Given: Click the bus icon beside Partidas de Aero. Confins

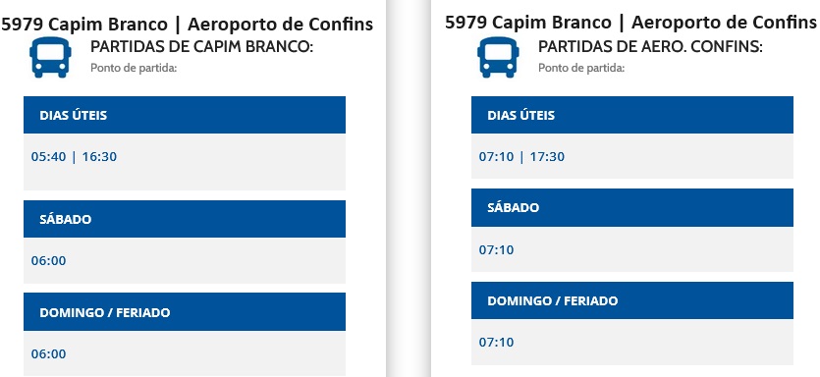Looking at the screenshot, I should pyautogui.click(x=498, y=57).
